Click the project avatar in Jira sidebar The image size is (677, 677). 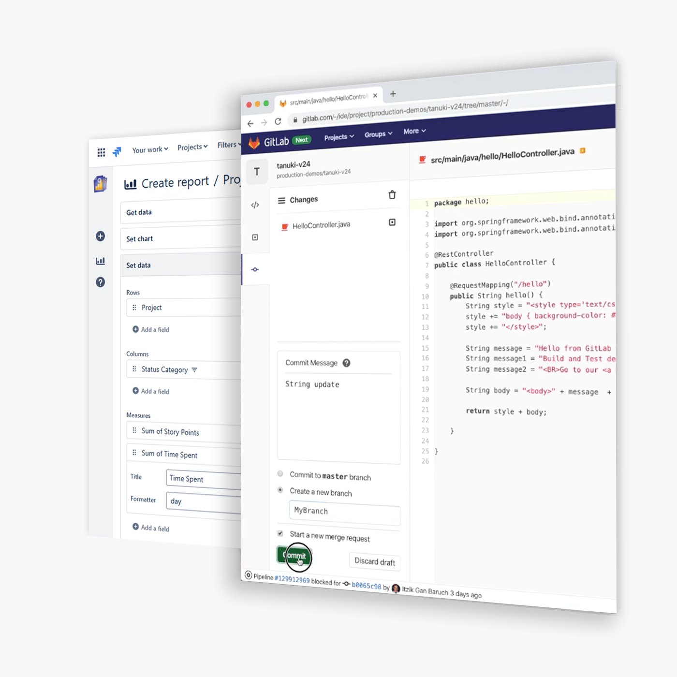coord(101,184)
